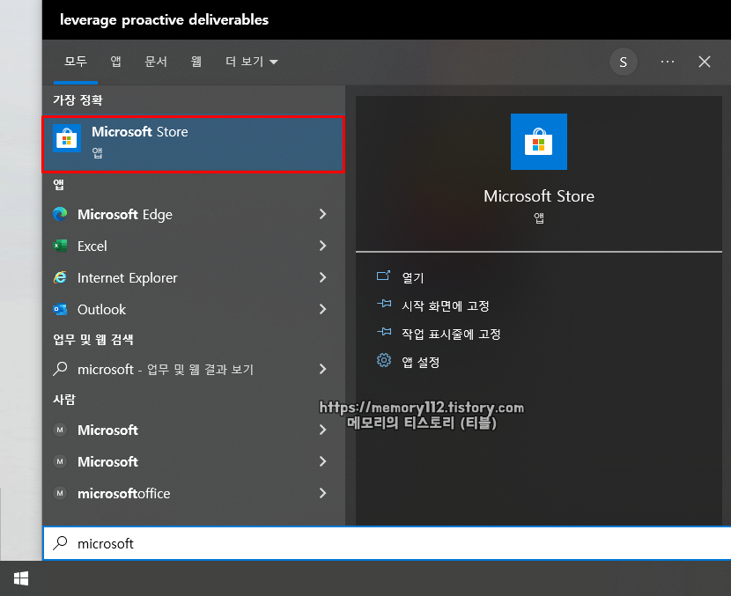Click the avatar beside microsoftoffice person result
The height and width of the screenshot is (596, 731).
click(x=60, y=492)
